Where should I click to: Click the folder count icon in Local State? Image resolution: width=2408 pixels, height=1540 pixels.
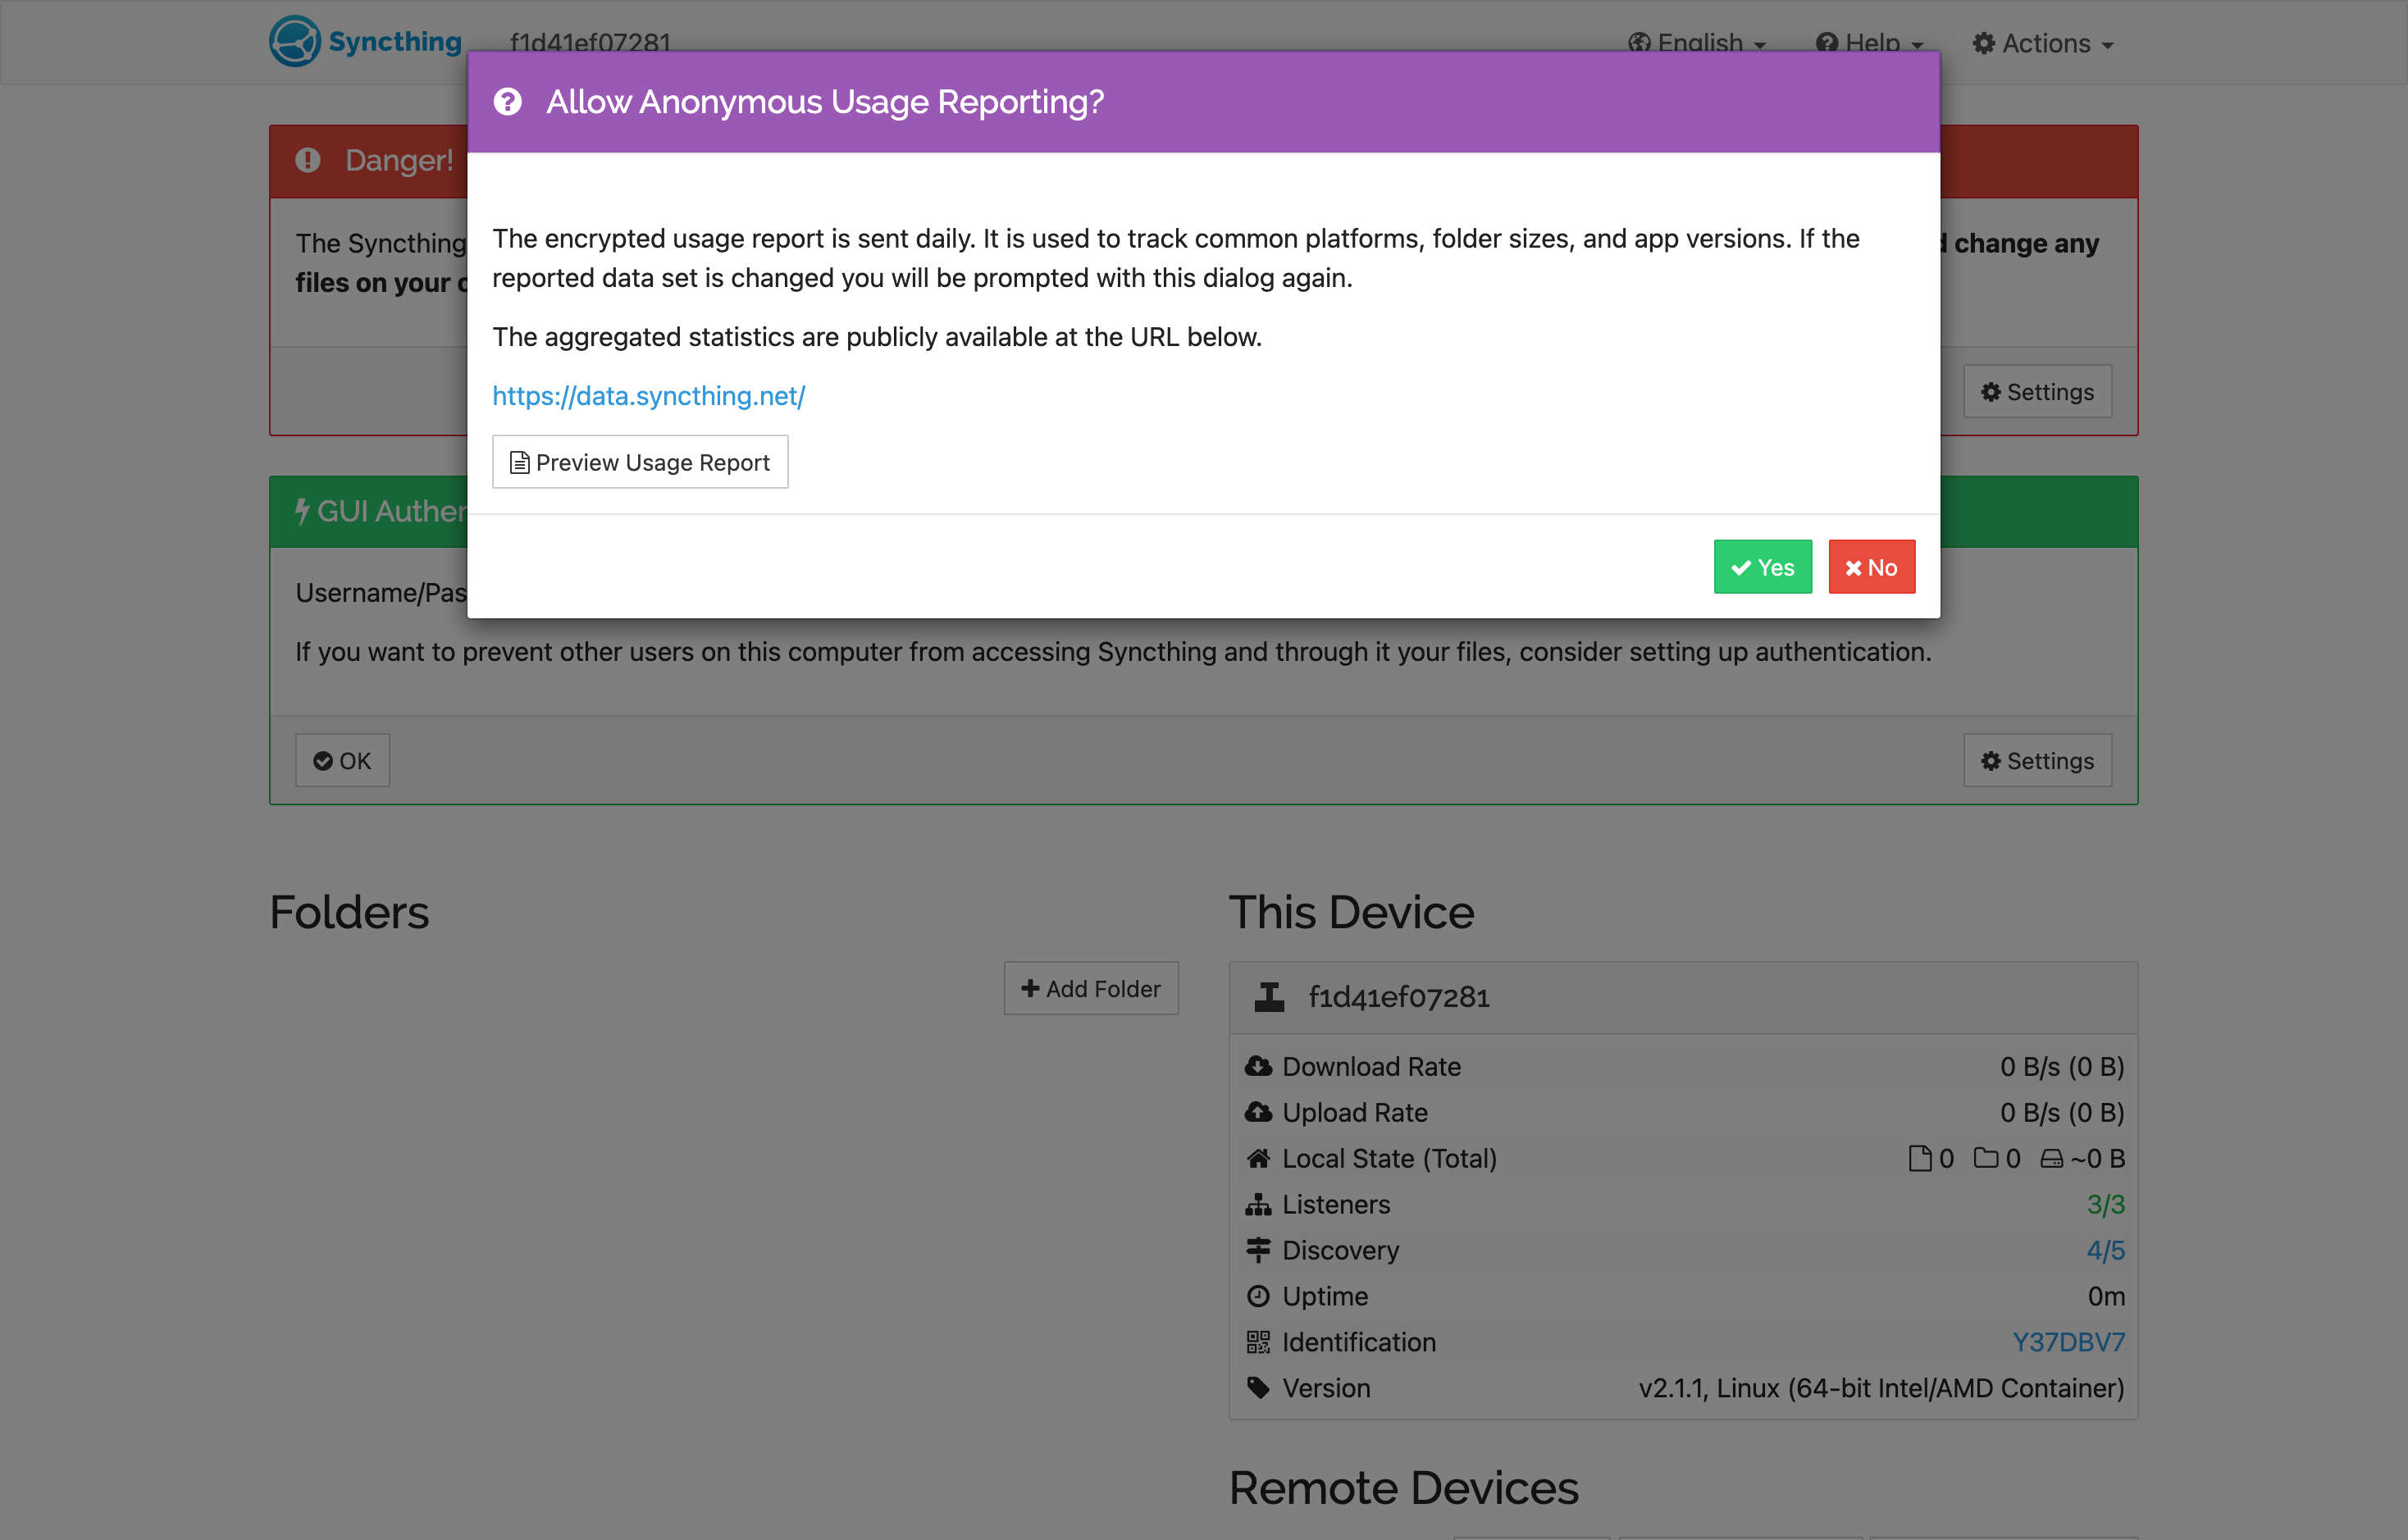coord(1986,1159)
